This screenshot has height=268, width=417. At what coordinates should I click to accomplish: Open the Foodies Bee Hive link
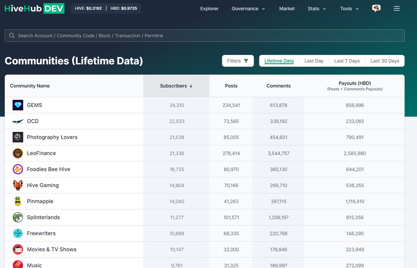point(49,169)
